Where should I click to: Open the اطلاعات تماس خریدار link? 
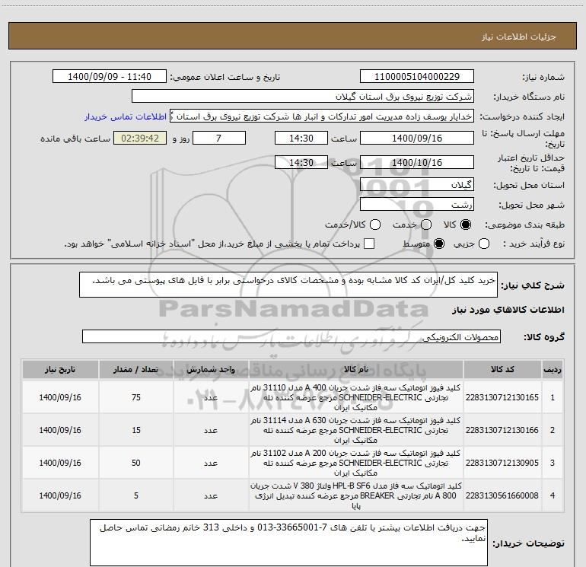coord(126,116)
